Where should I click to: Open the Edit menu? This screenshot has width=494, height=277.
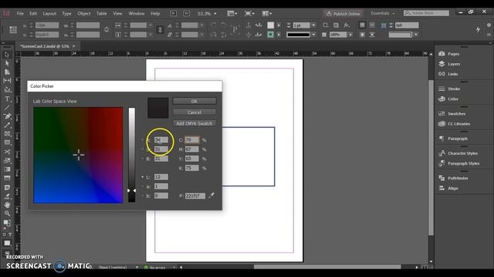(33, 14)
